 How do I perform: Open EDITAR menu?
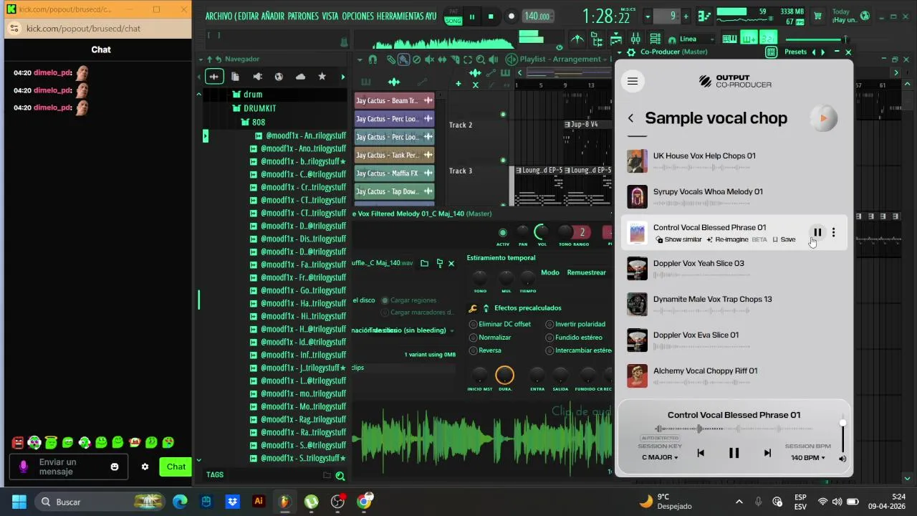pyautogui.click(x=248, y=16)
